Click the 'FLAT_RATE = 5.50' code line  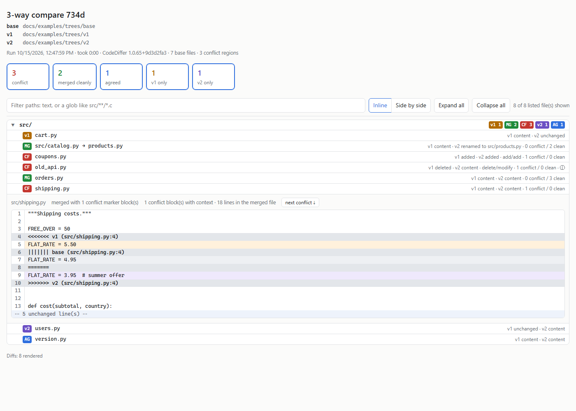288,245
